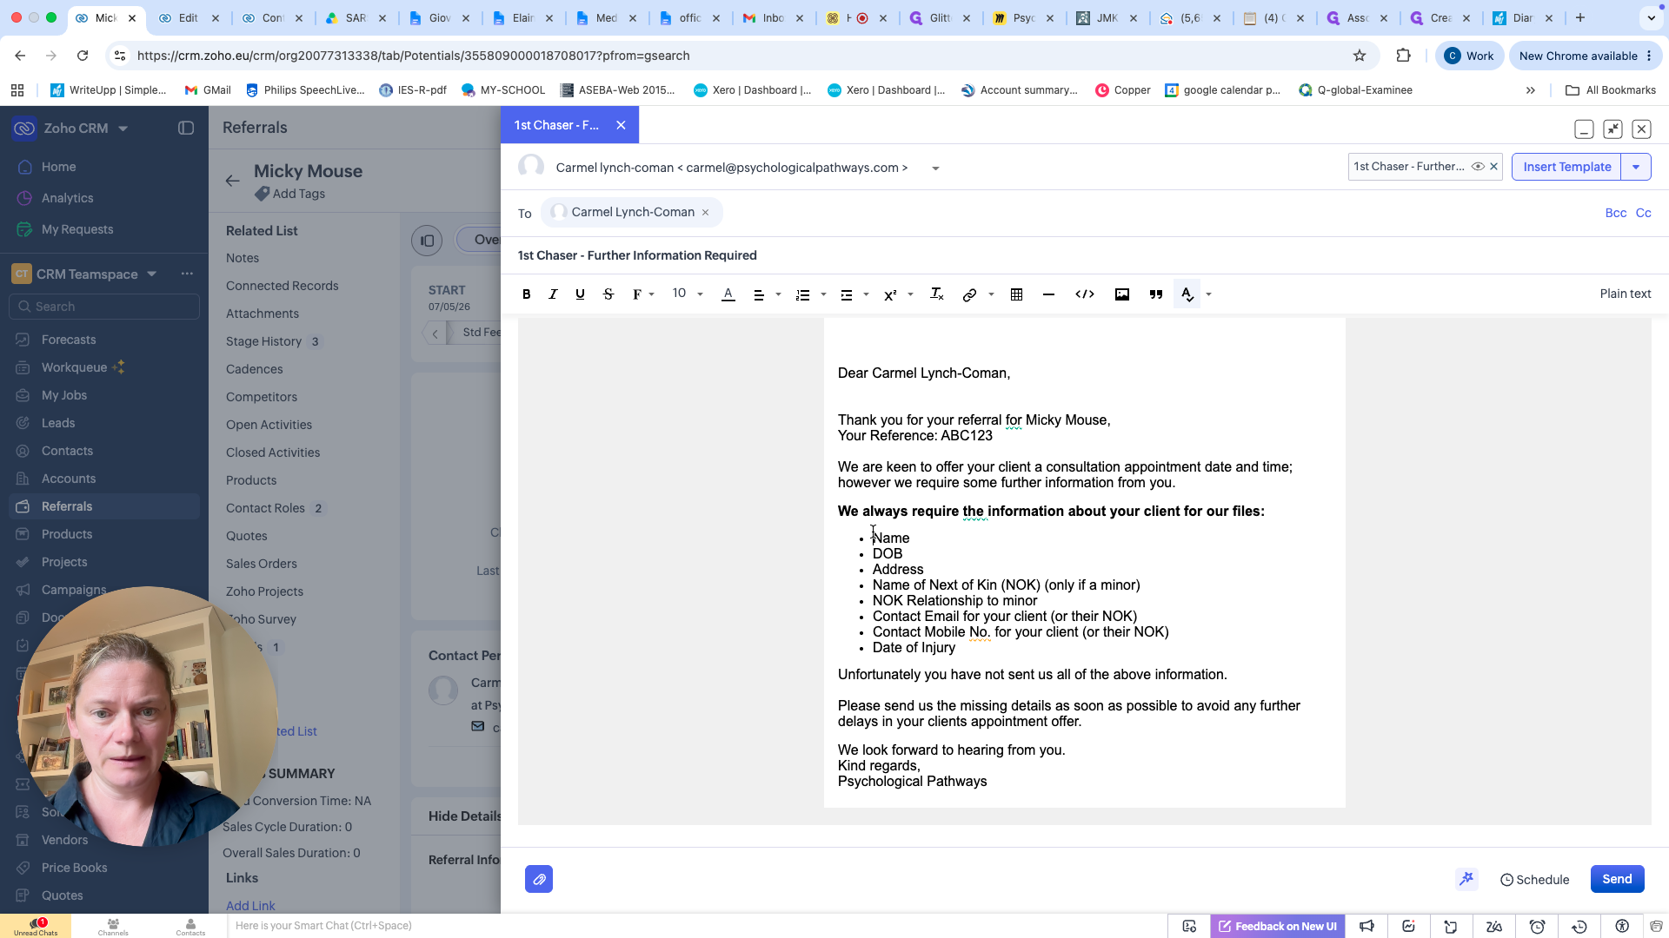The image size is (1669, 938).
Task: Toggle the spell check tool
Action: 1187,294
